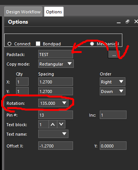The width and height of the screenshot is (138, 170).
Task: Click the Inc field
Action: [113, 115]
